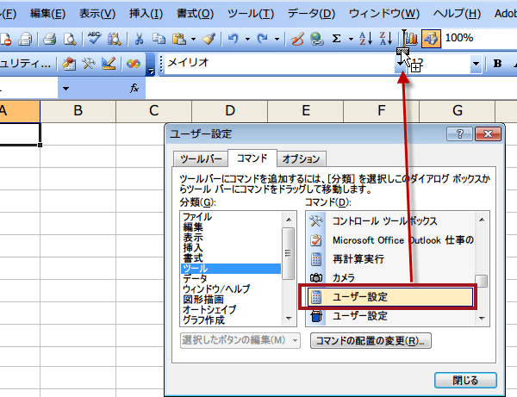Click the Copy icon
This screenshot has width=517, height=397.
tap(159, 39)
